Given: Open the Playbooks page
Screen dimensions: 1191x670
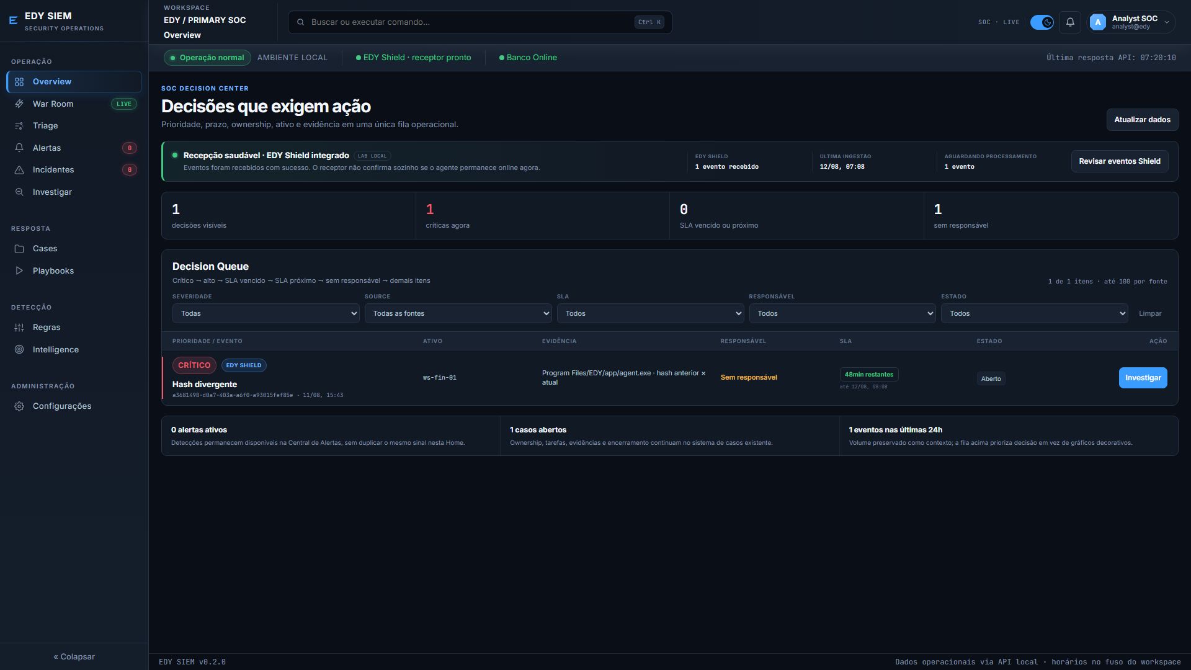Looking at the screenshot, I should (74, 271).
